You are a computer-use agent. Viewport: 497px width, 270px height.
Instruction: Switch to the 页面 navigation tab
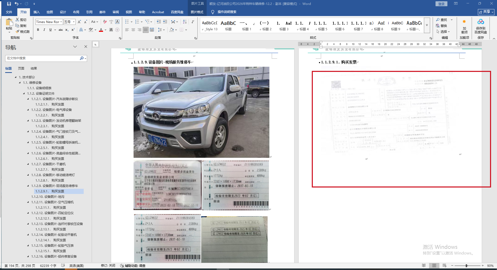(x=21, y=68)
